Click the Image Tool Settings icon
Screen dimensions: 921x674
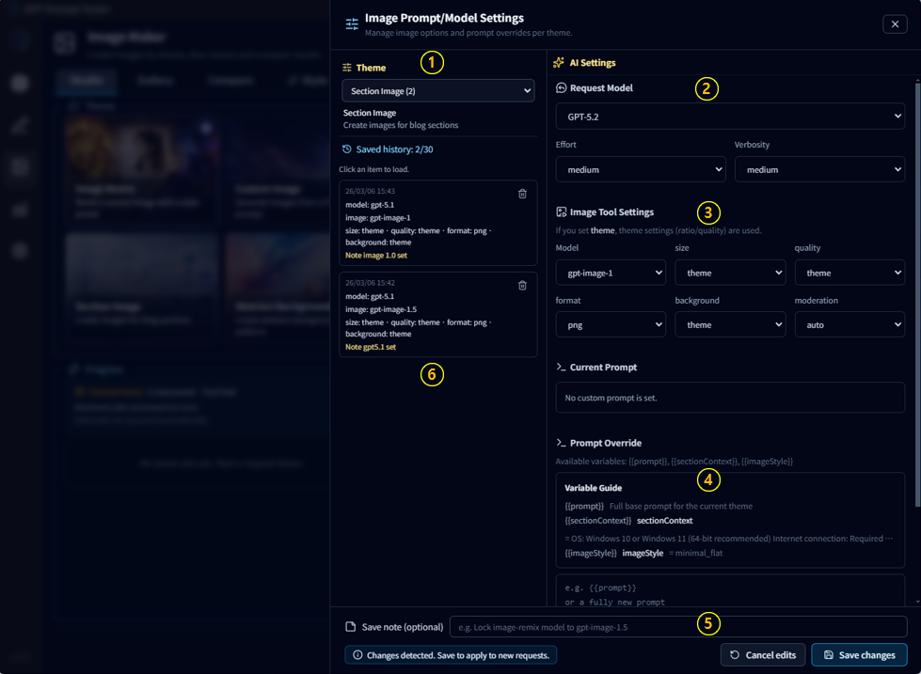click(562, 212)
